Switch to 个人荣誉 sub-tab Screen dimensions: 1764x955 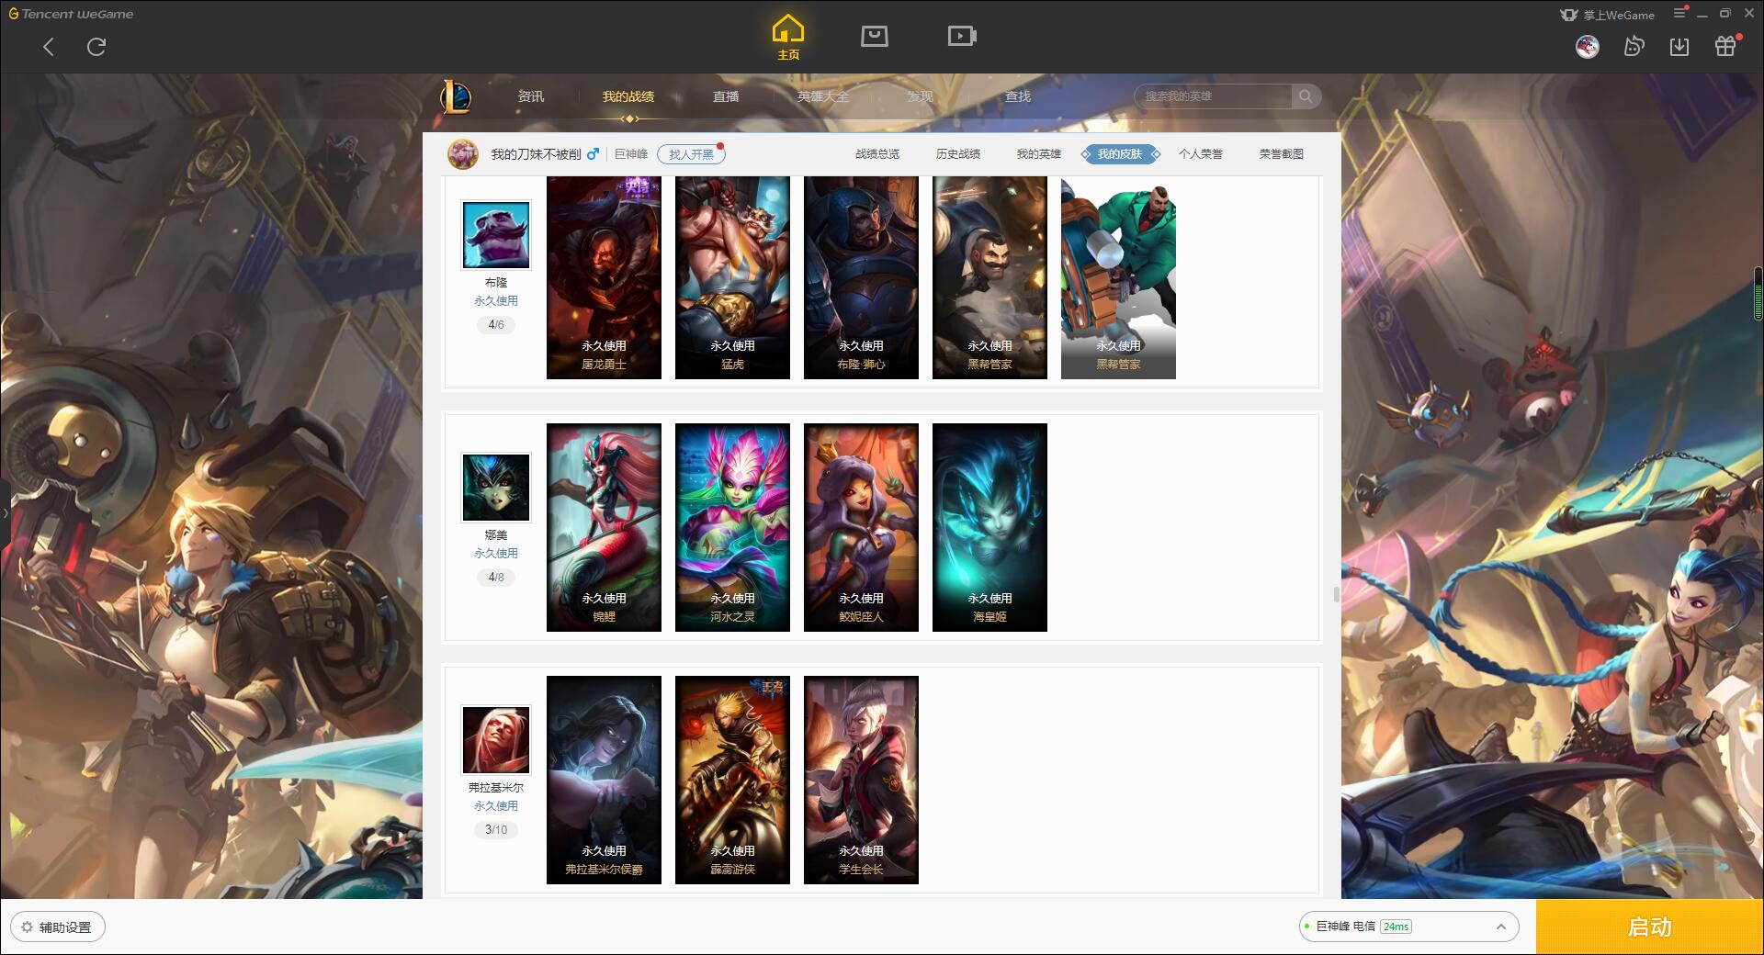point(1201,154)
